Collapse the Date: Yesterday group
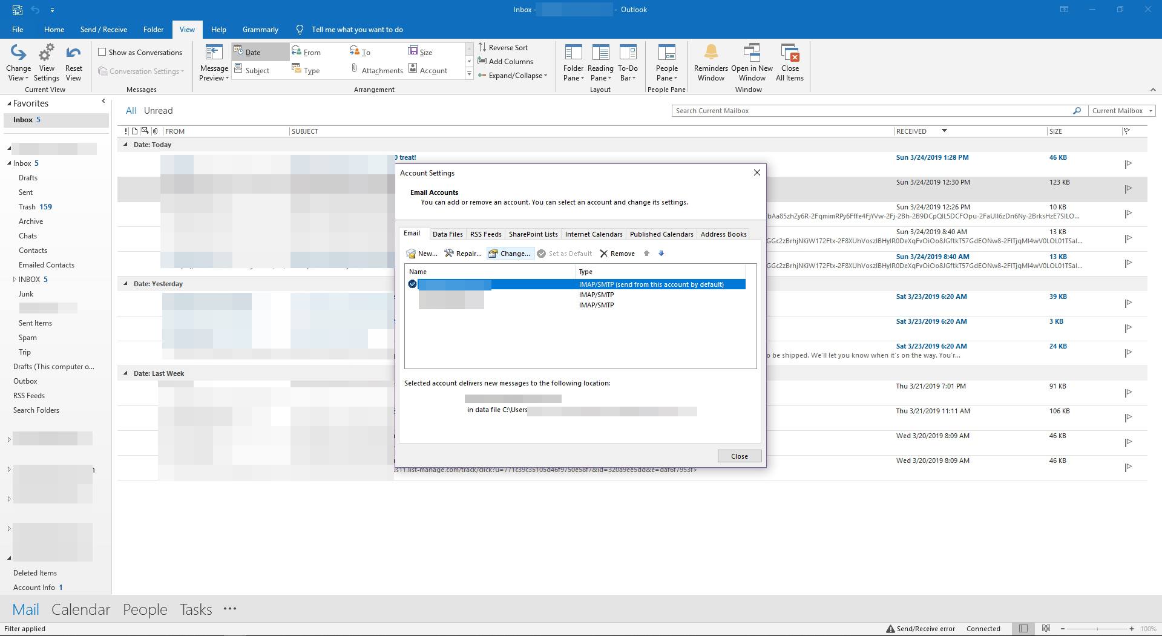The height and width of the screenshot is (636, 1162). (125, 284)
